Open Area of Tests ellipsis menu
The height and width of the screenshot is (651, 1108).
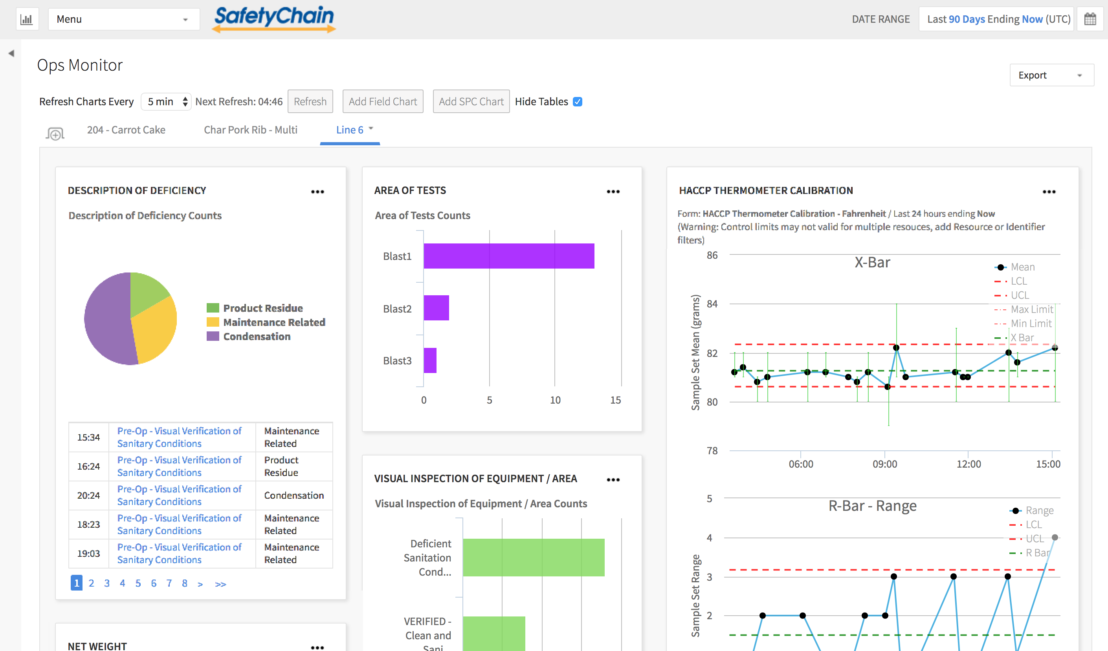point(613,192)
